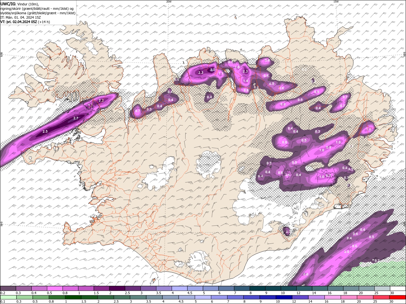
Task: Click the light lavender 4 swatch in upper scale
Action: [179, 288]
